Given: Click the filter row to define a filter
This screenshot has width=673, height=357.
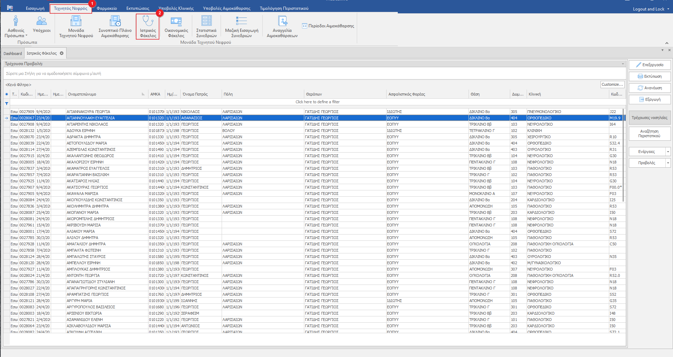Looking at the screenshot, I should [x=317, y=102].
